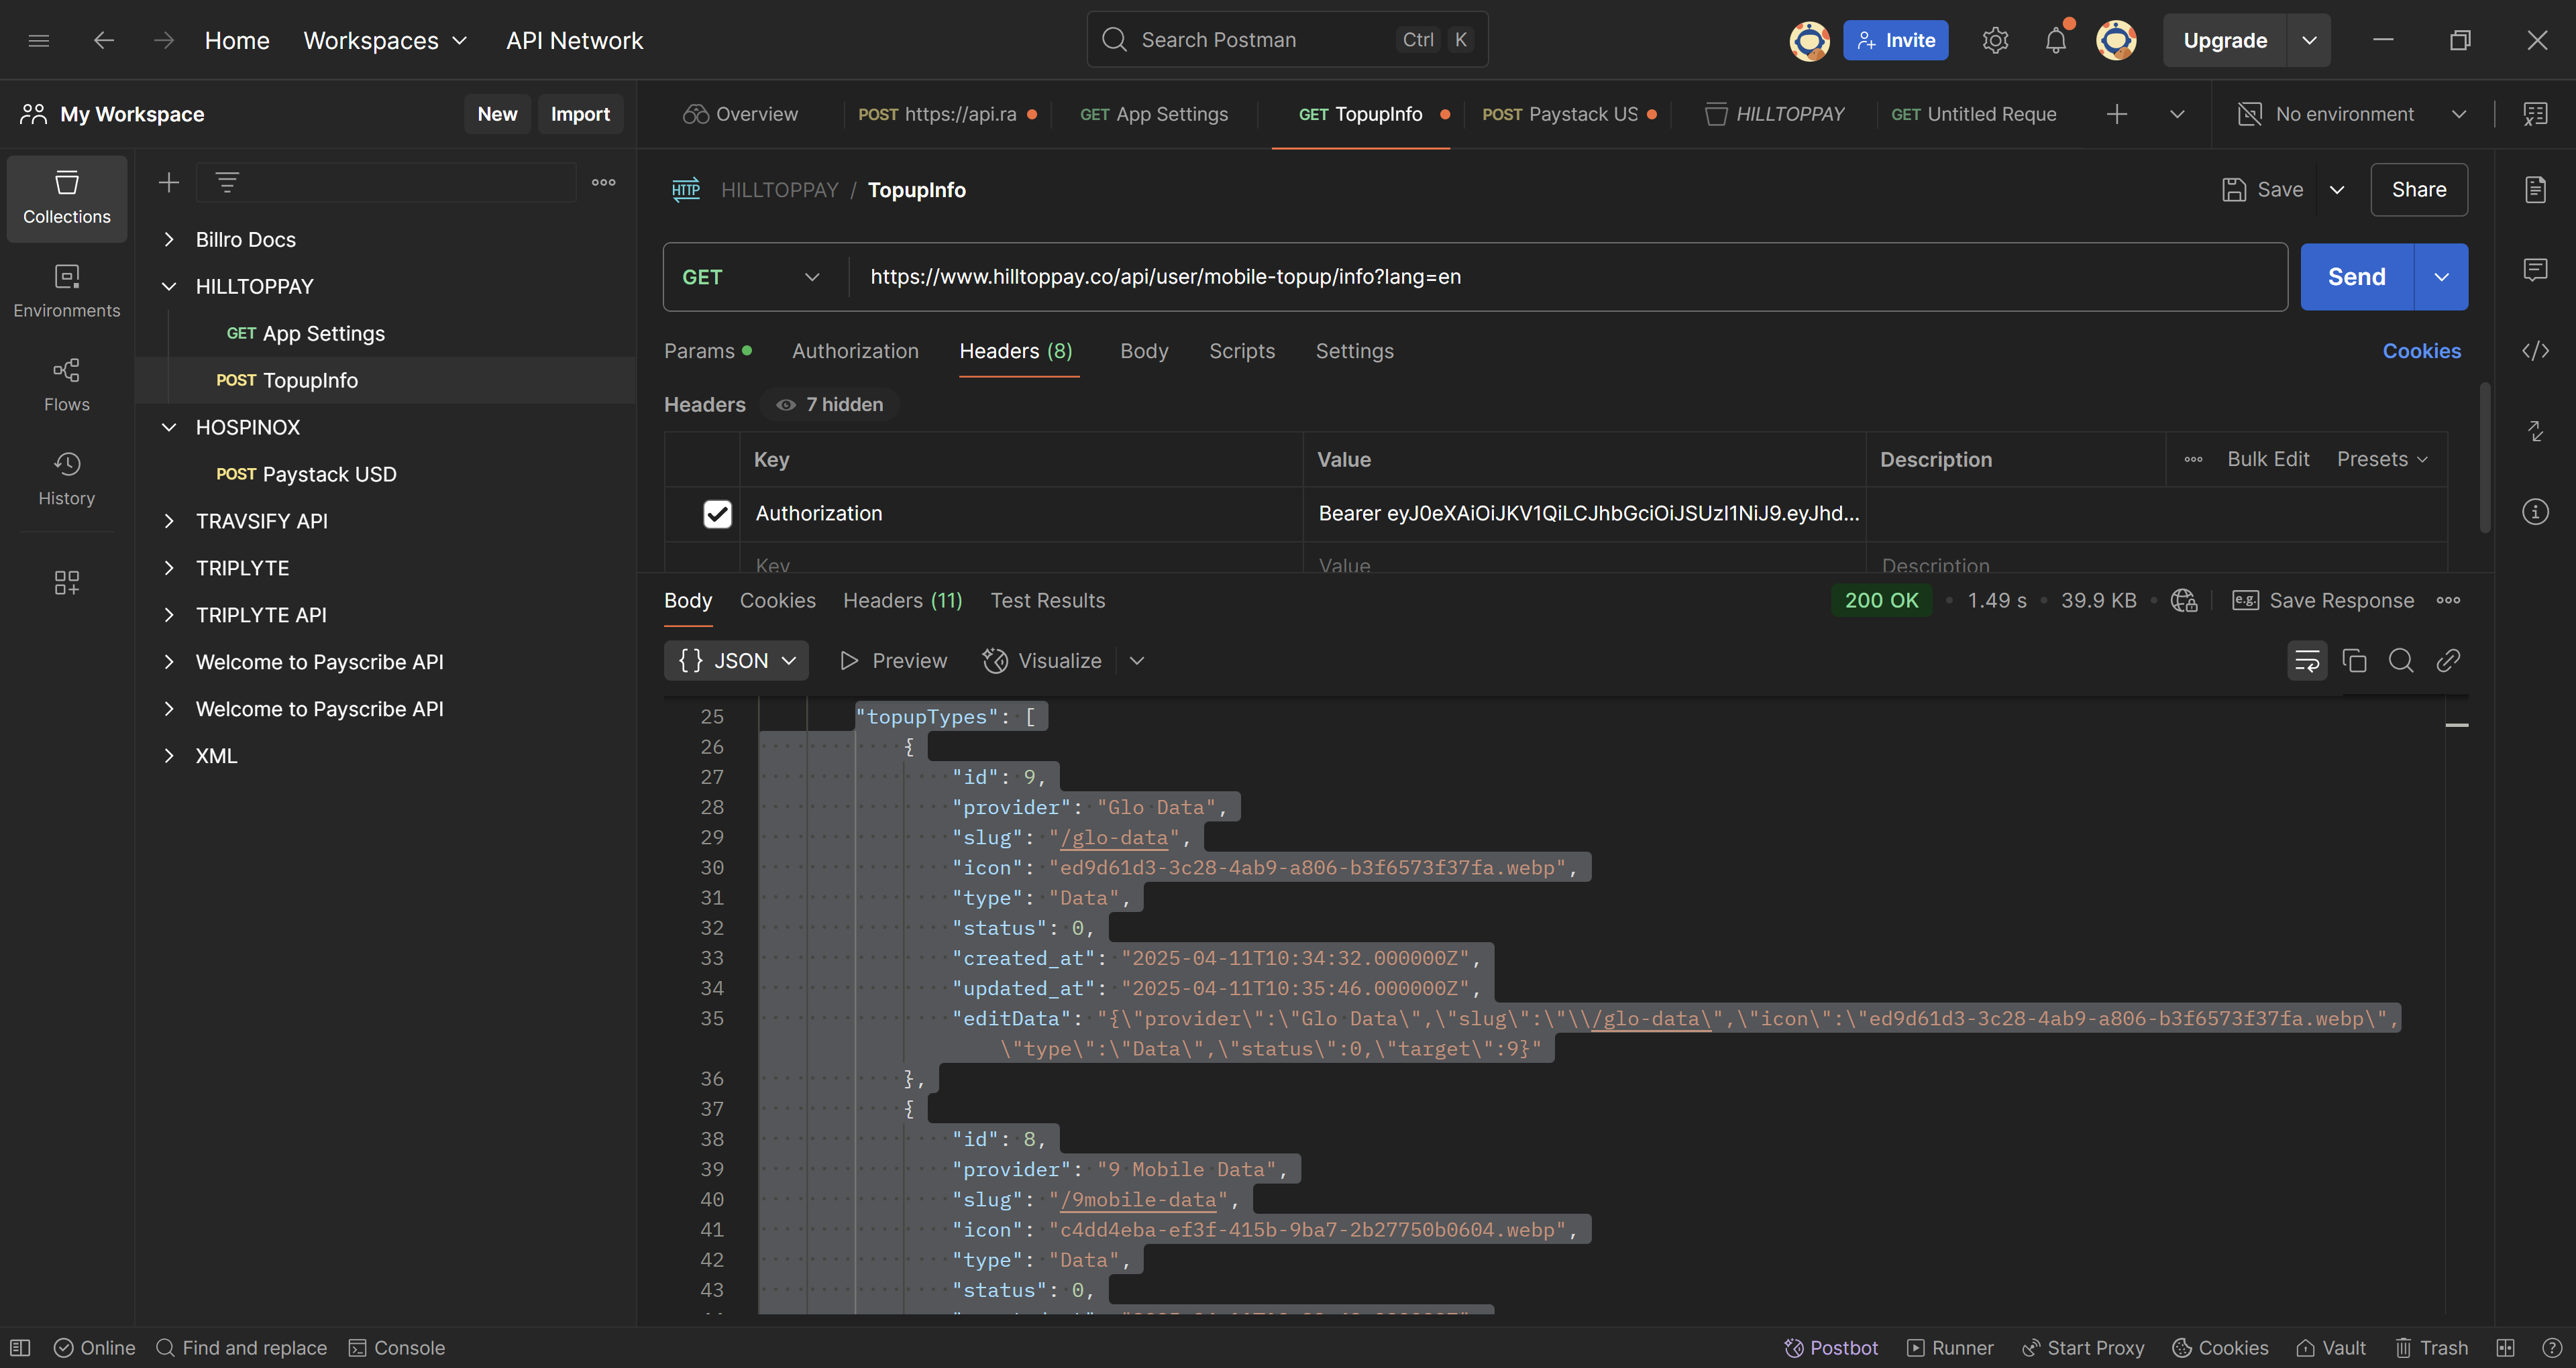Viewport: 2576px width, 1368px height.
Task: Search within the response body
Action: 2400,661
